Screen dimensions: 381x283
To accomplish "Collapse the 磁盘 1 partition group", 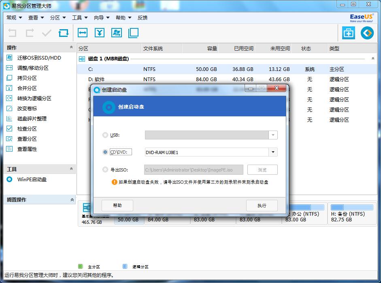I will [373, 59].
